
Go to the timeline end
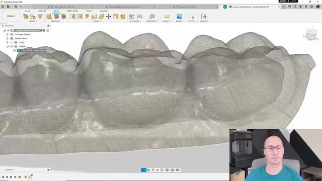(20, 176)
